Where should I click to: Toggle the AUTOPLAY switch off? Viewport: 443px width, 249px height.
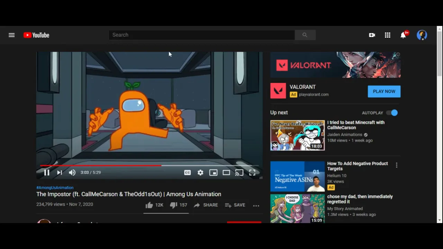pos(392,113)
